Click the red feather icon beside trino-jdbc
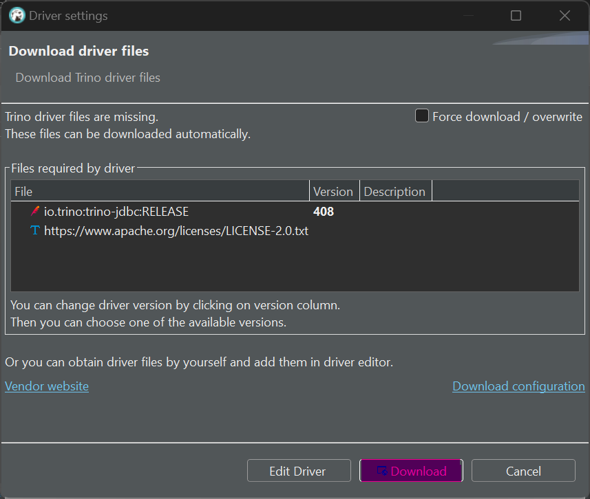This screenshot has width=590, height=499. coord(35,211)
